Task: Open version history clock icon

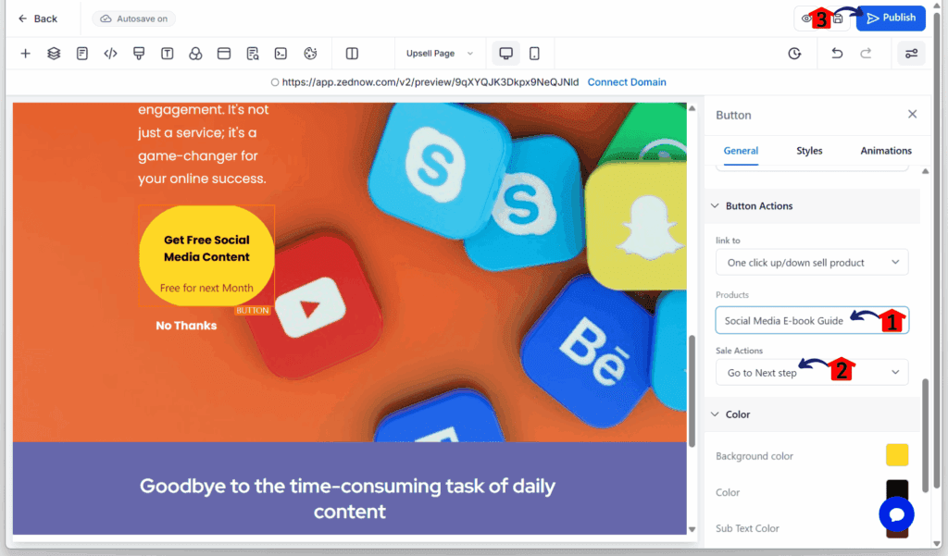Action: (794, 53)
